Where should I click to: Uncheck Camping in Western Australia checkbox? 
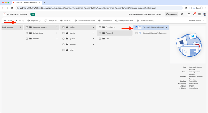click(x=136, y=27)
